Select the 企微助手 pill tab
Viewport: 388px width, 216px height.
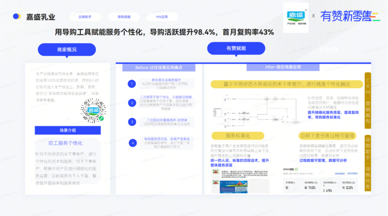click(x=85, y=17)
